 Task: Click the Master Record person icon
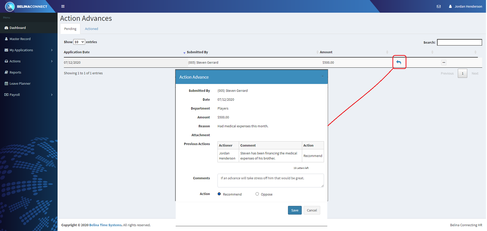coord(6,39)
